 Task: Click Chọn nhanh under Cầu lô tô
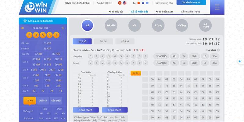pos(86,110)
